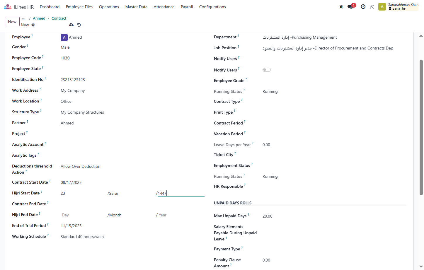
Task: Click the Hijri Start year 1447 field
Action: tap(181, 193)
